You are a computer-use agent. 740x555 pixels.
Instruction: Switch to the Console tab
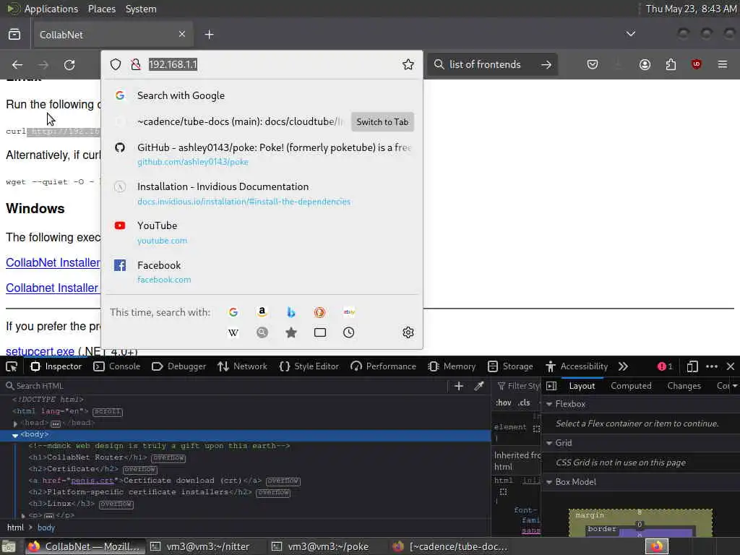[116, 366]
